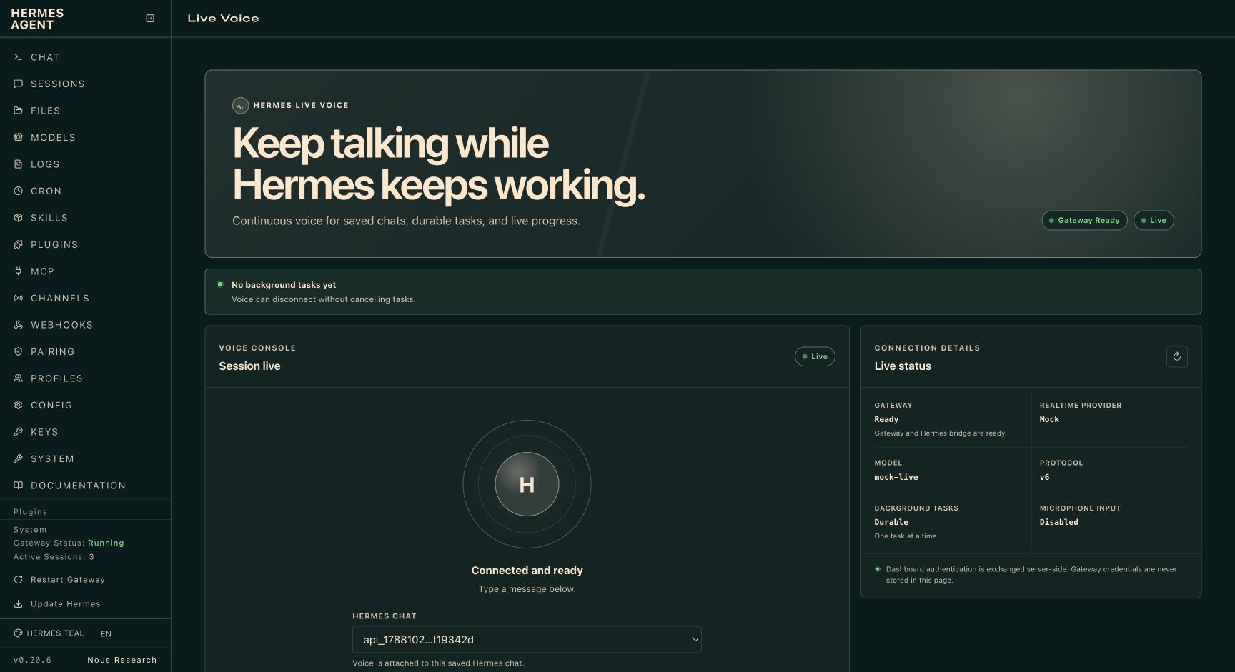Screen dimensions: 1235x672
Task: Click the Config gear icon
Action: (x=18, y=405)
